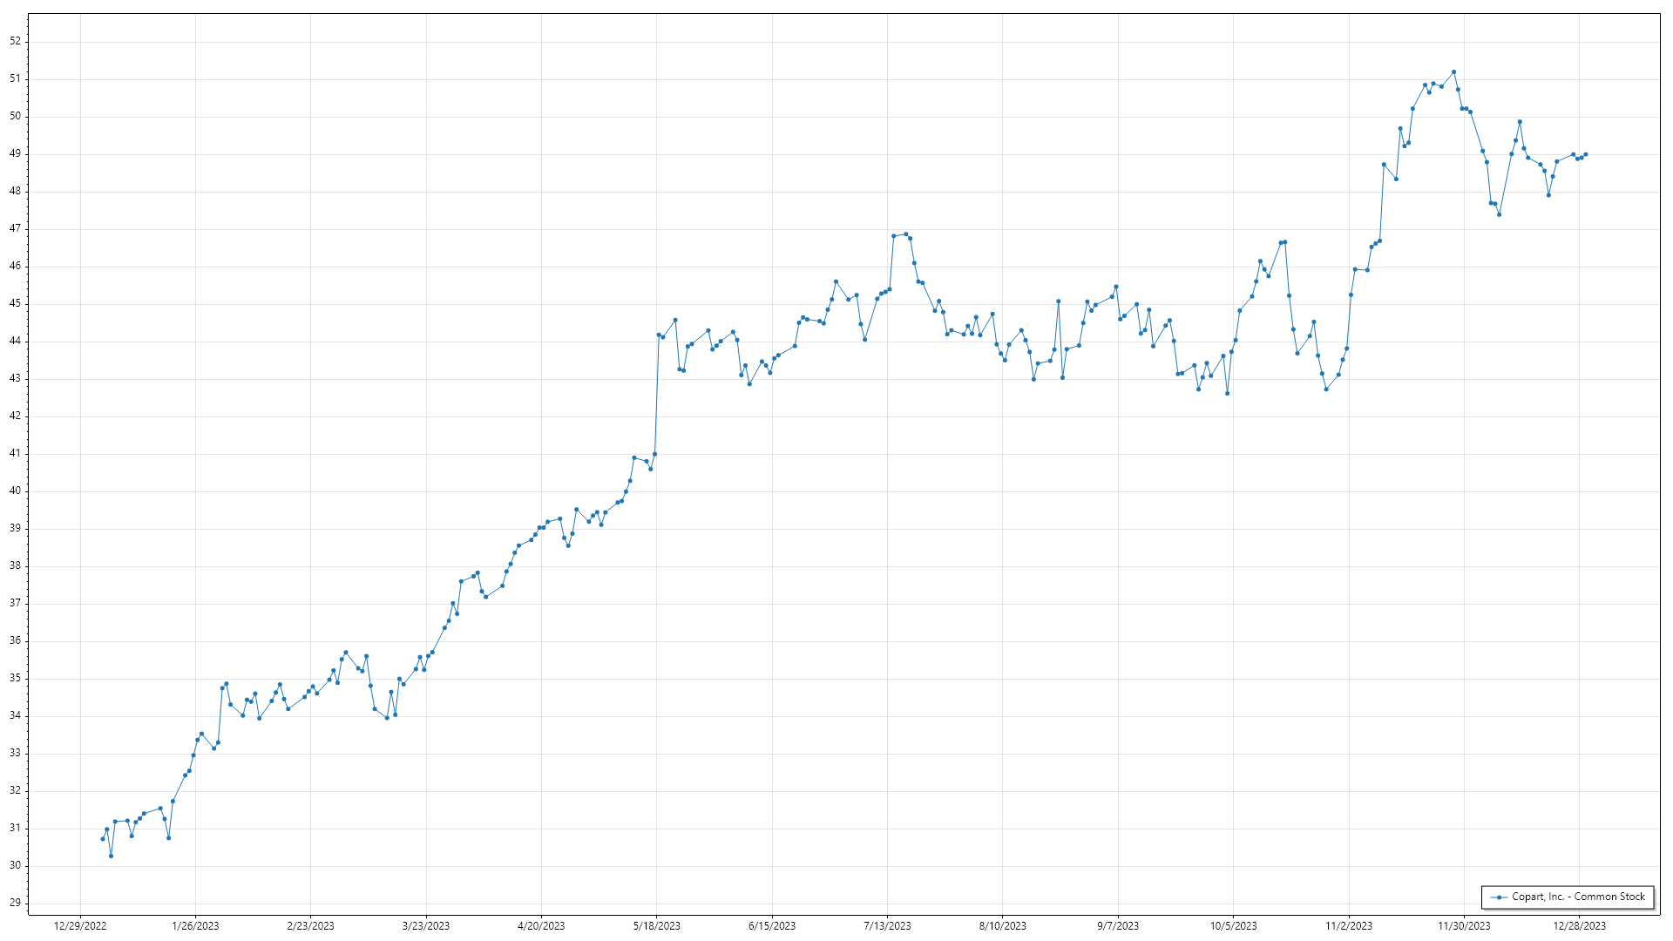Click the 1/26/2023 x-axis date label
Image resolution: width=1673 pixels, height=941 pixels.
(195, 926)
